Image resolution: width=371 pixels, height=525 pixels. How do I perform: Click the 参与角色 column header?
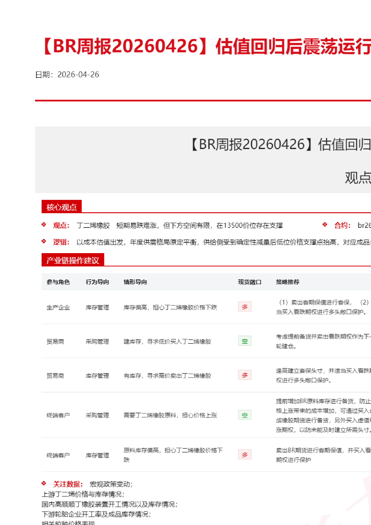(58, 282)
